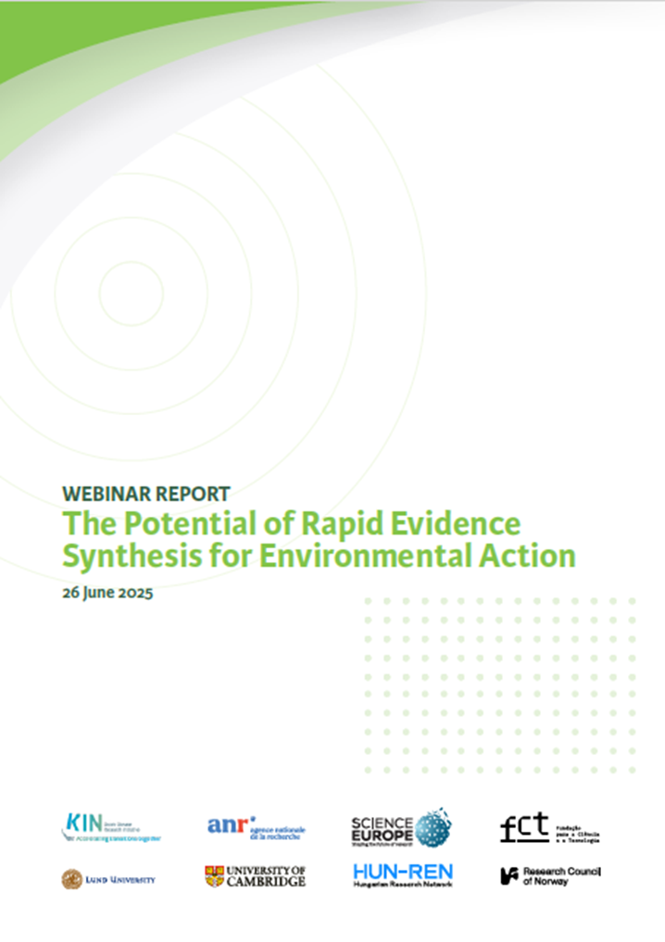
Task: Click the Lund University logo
Action: [x=108, y=878]
